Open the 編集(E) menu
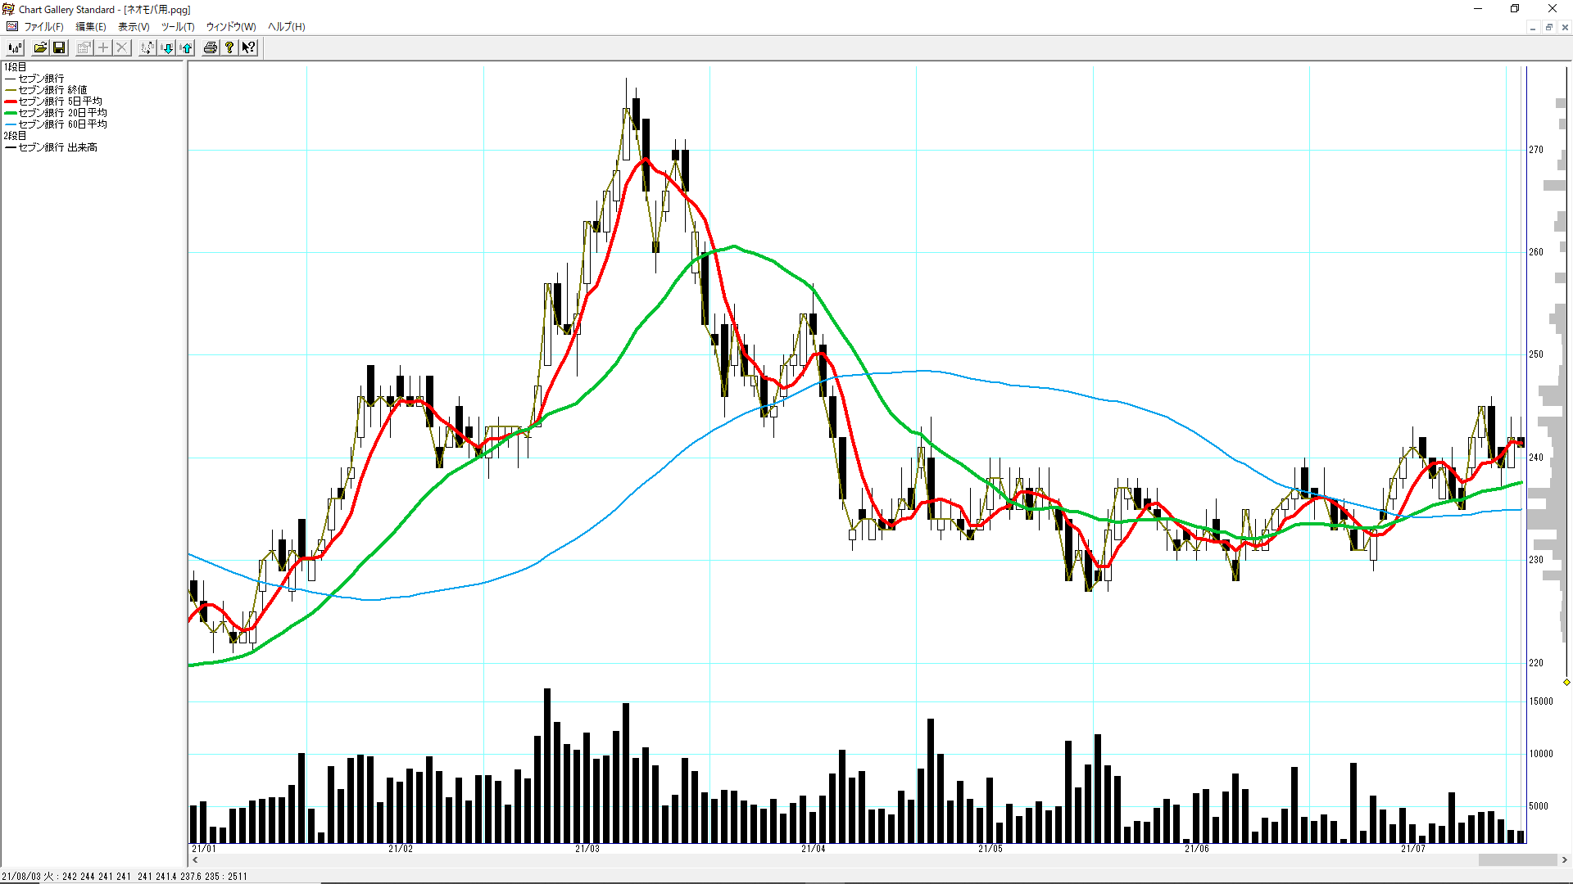 point(90,26)
